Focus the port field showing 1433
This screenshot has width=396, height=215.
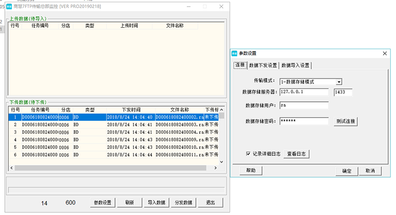pyautogui.click(x=343, y=92)
